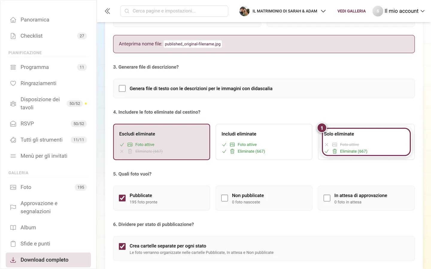Click the published_original-filename.jpg preview text
The height and width of the screenshot is (269, 431).
coord(193,44)
